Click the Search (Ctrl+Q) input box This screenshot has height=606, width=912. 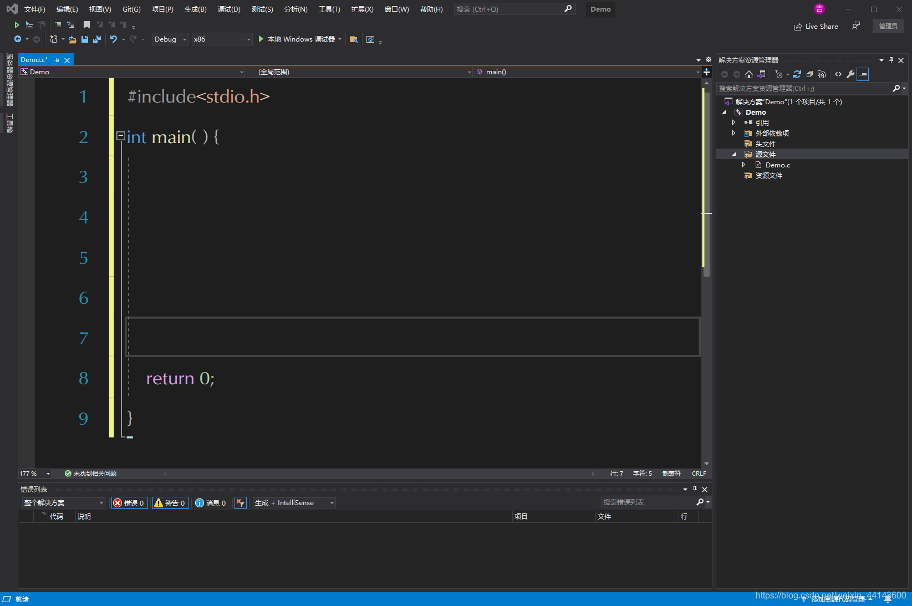point(514,9)
